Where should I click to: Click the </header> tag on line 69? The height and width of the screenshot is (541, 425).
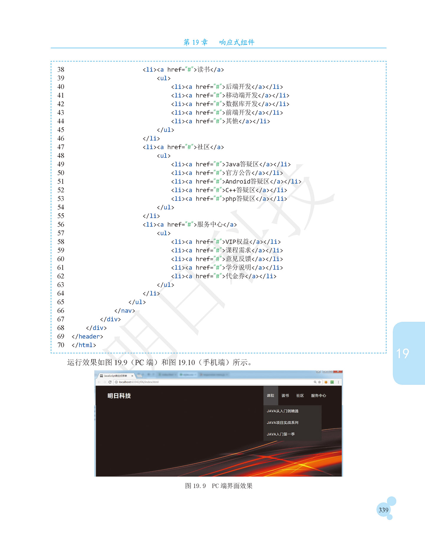point(87,336)
